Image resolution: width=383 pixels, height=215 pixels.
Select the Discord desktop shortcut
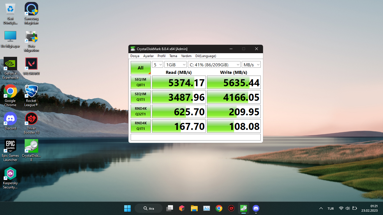point(10,121)
